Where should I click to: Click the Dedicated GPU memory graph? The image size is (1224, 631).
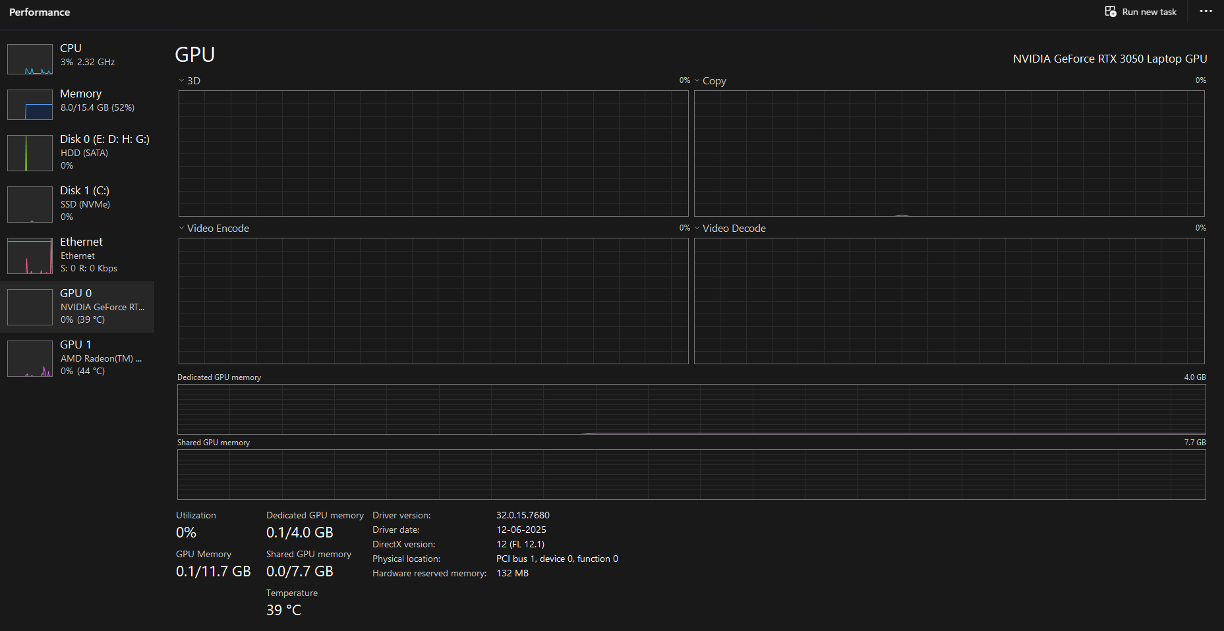691,409
